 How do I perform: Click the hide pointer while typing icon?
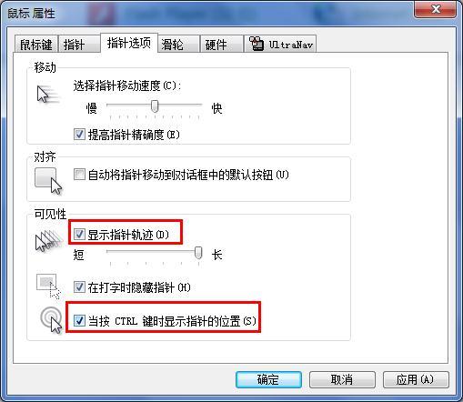click(x=48, y=286)
